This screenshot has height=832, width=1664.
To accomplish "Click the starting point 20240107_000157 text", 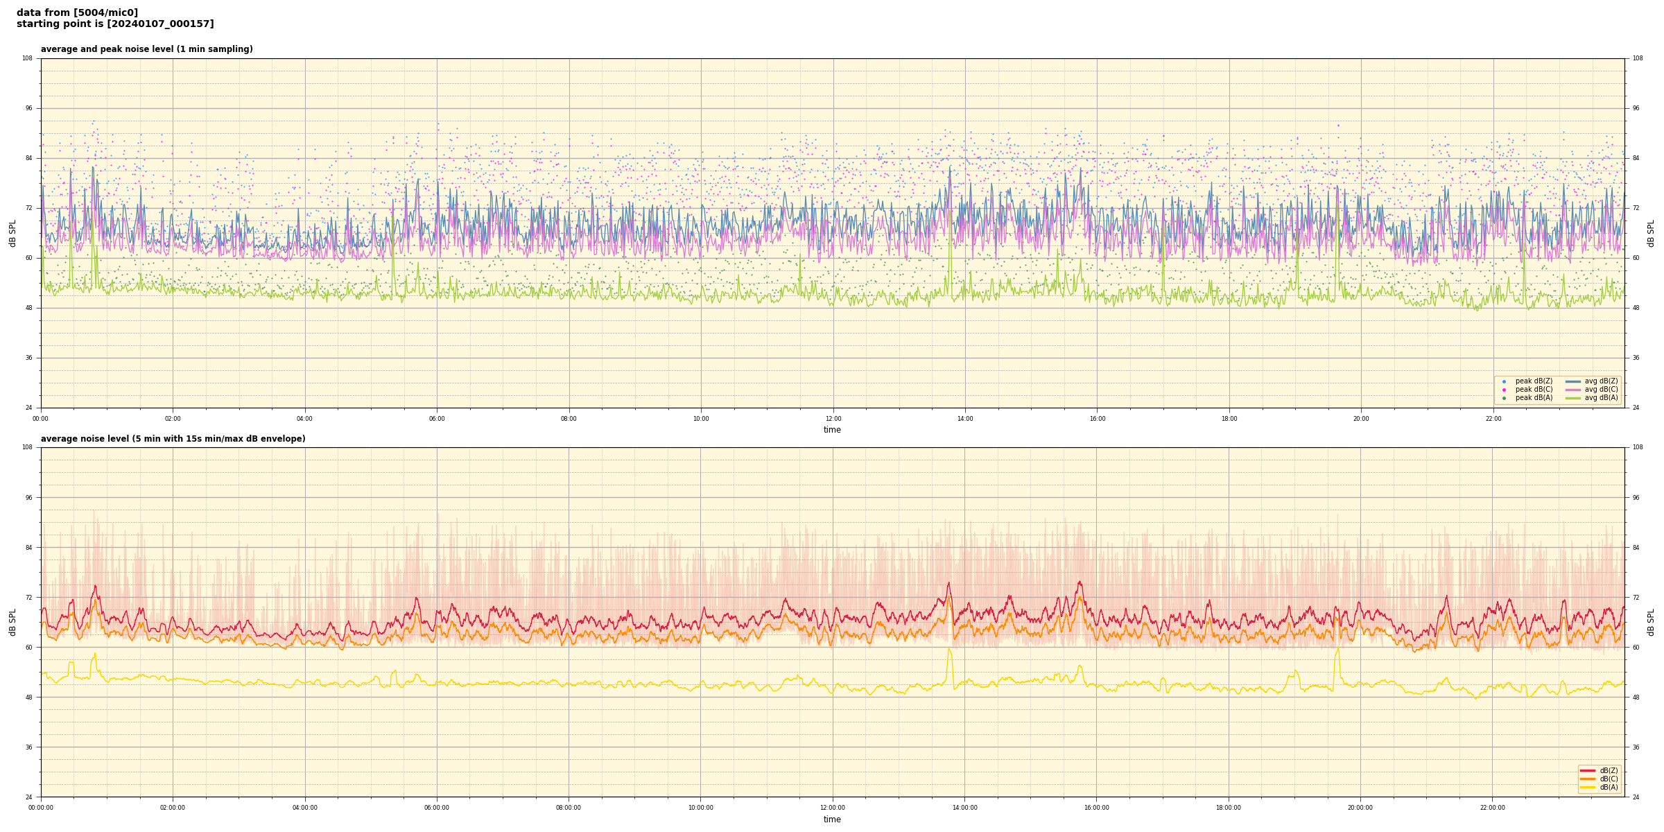I will coord(115,24).
